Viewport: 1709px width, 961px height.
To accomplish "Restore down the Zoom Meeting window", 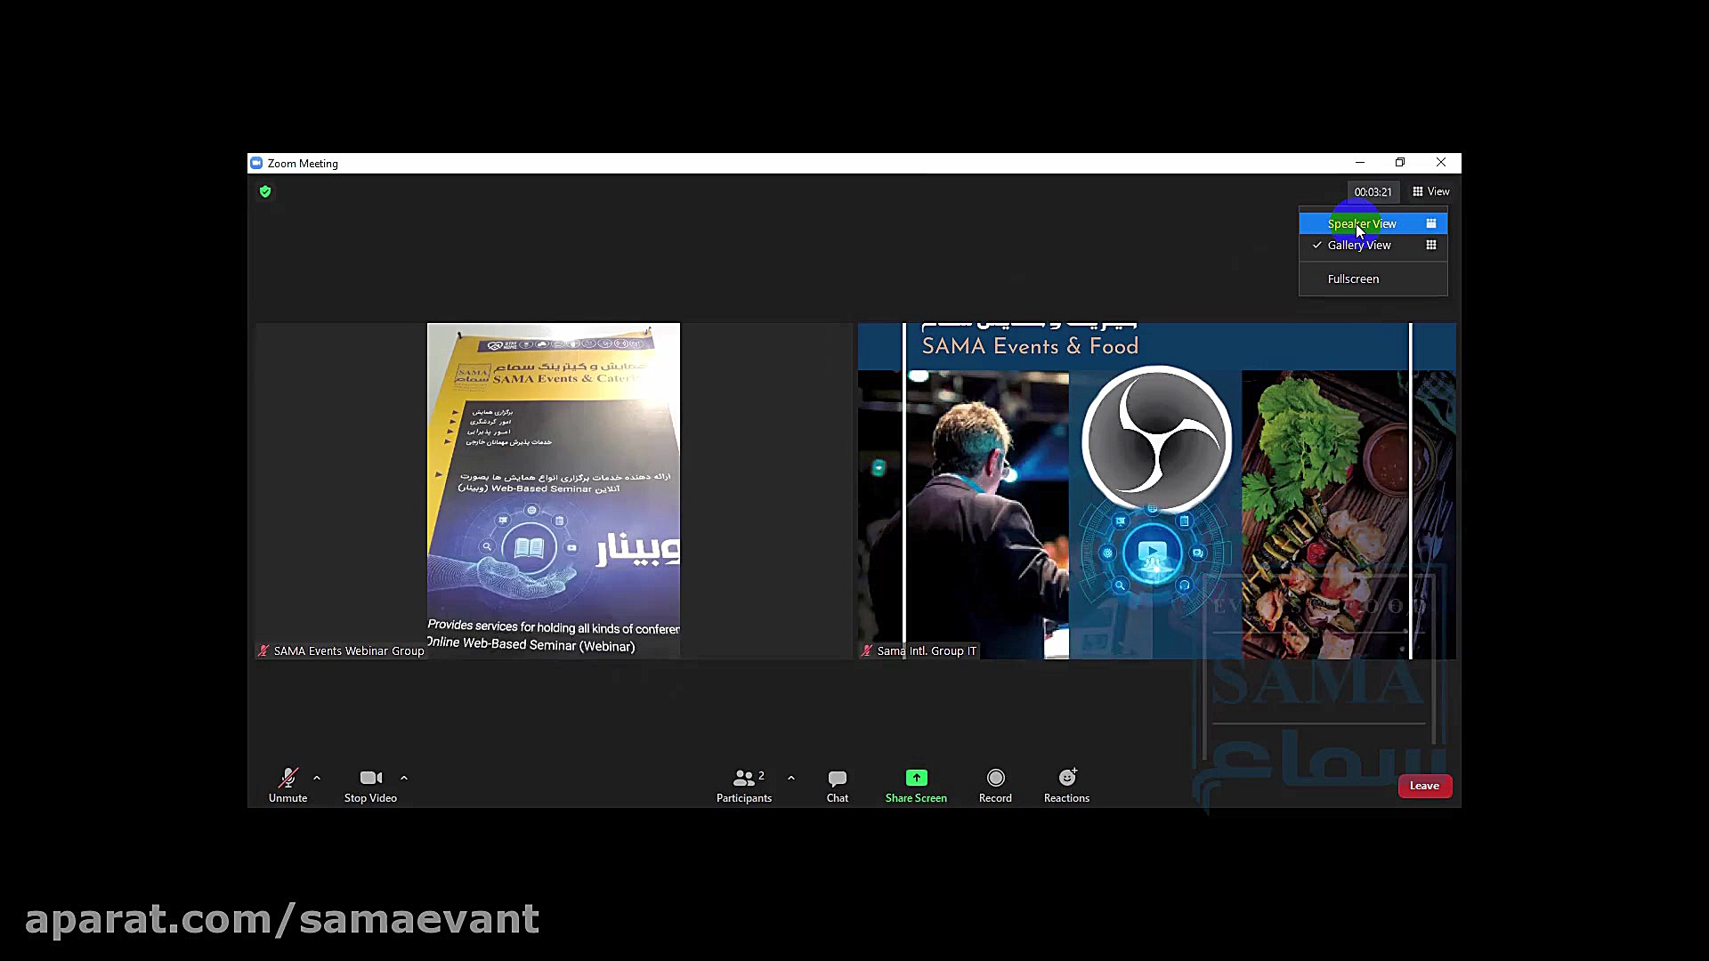I will click(1400, 163).
